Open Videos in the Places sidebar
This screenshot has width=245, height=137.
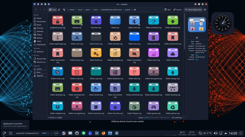(x=38, y=34)
